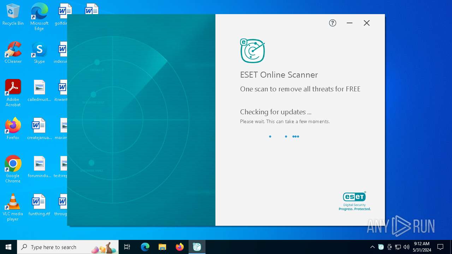Open CCleaner desktop shortcut
The width and height of the screenshot is (452, 254).
click(13, 53)
